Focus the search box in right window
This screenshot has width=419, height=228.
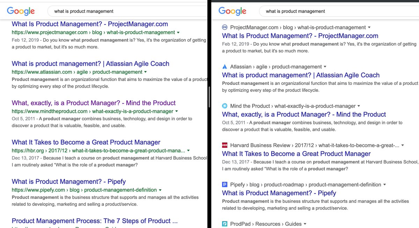(x=339, y=11)
